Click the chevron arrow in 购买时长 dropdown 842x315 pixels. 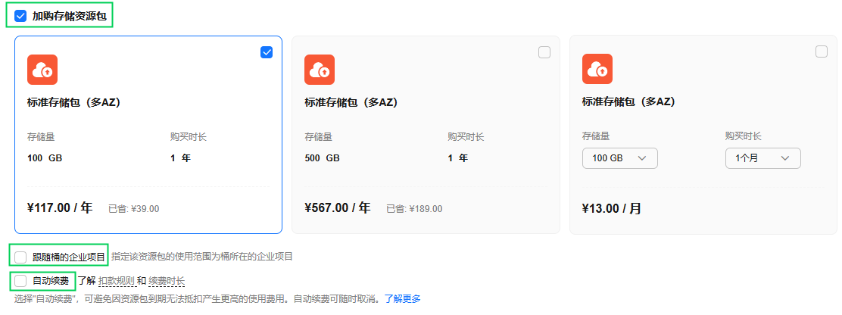click(785, 158)
